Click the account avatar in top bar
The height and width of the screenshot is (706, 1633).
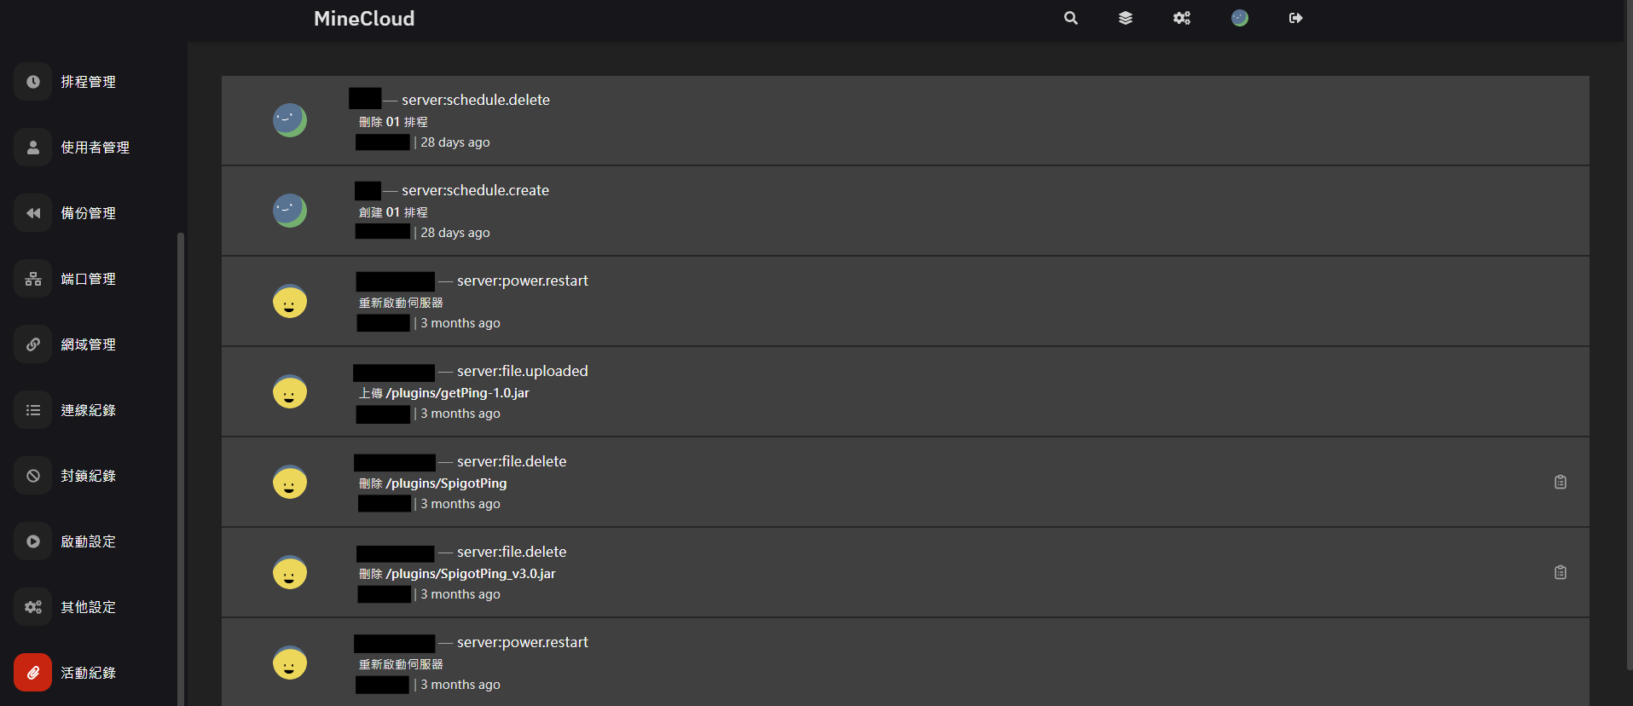coord(1240,18)
